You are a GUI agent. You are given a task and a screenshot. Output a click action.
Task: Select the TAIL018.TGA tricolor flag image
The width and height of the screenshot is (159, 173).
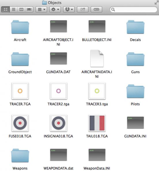pyautogui.click(x=97, y=123)
